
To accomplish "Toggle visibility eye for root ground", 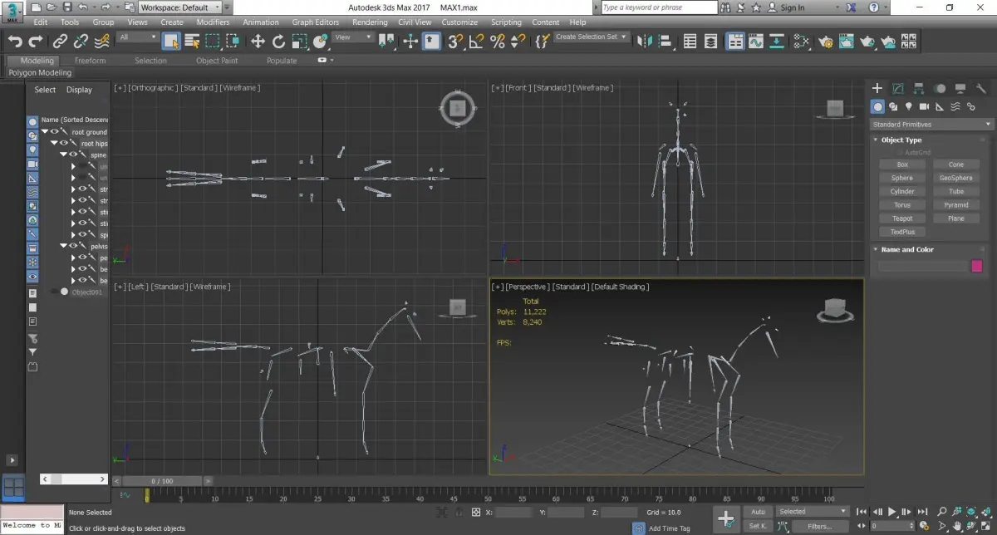I will pos(55,131).
